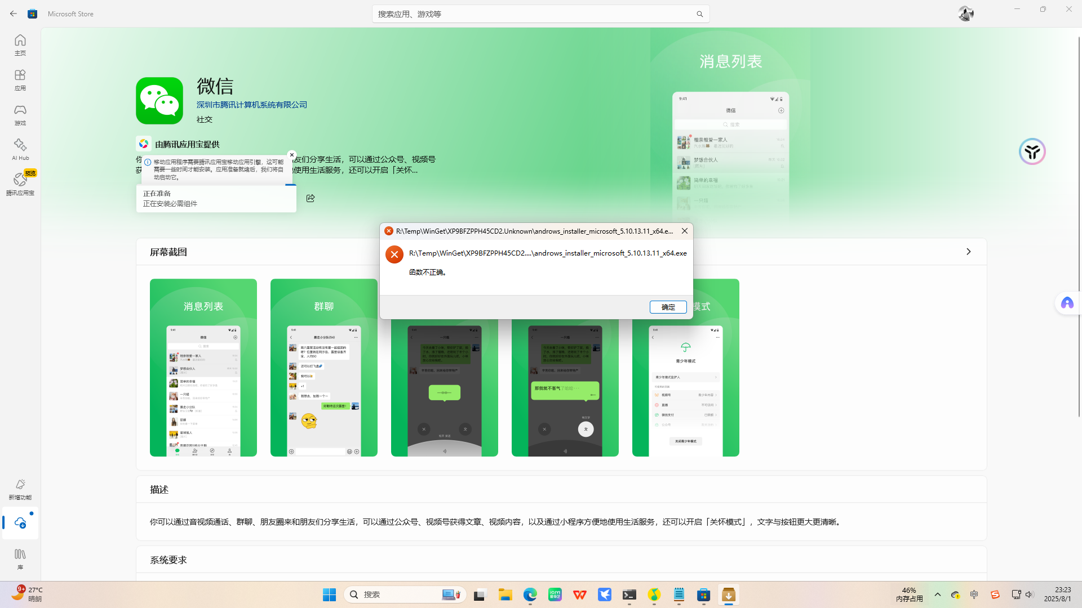Open the downloads section in the sidebar
The width and height of the screenshot is (1082, 608).
pos(20,523)
